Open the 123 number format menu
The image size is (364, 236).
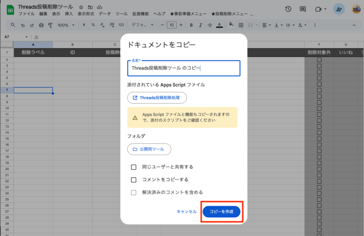(x=121, y=25)
